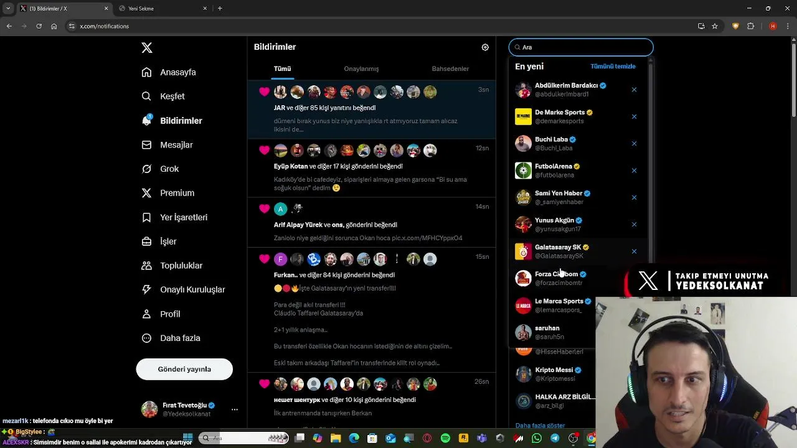797x448 pixels.
Task: Remove FutbolArena from recent searches
Action: (634, 170)
